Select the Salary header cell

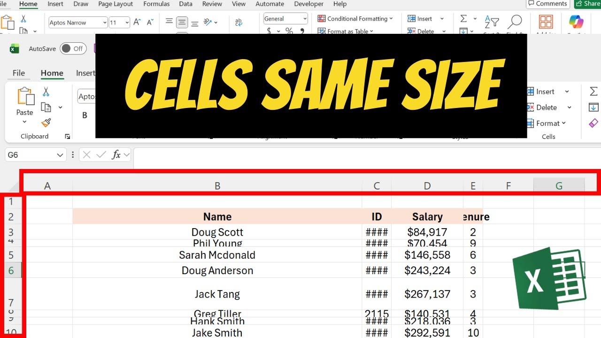[x=427, y=216]
